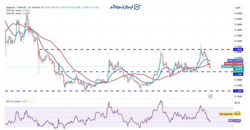The height and width of the screenshot is (130, 250).
Task: Click the dashed line at 0.14000
Action: pos(111,91)
